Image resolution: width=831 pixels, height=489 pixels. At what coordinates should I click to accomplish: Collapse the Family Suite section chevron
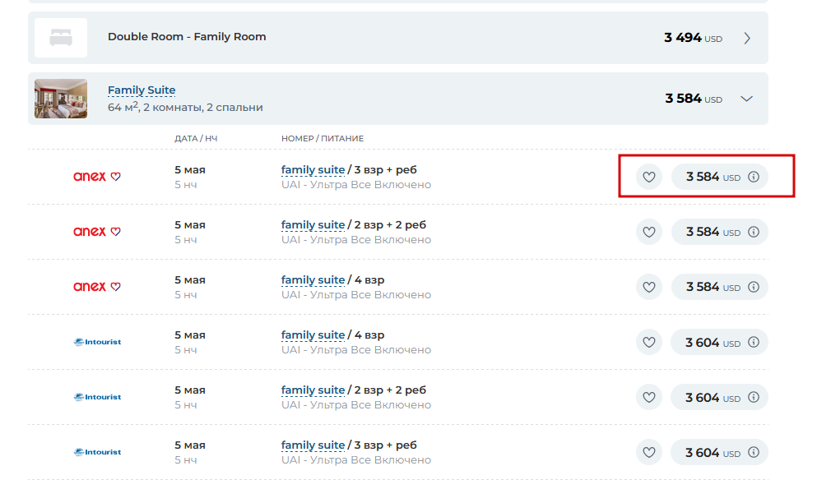[747, 99]
